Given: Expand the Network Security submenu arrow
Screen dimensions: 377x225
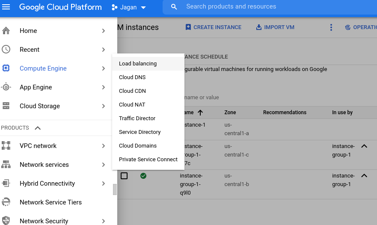Looking at the screenshot, I should pyautogui.click(x=104, y=221).
